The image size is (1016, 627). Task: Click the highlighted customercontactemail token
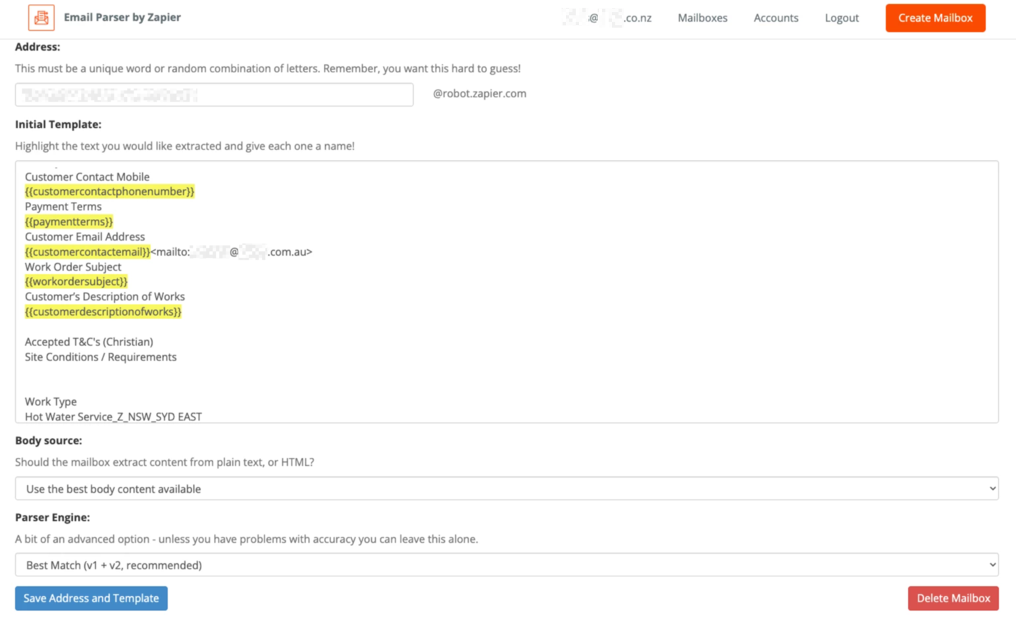pos(88,252)
